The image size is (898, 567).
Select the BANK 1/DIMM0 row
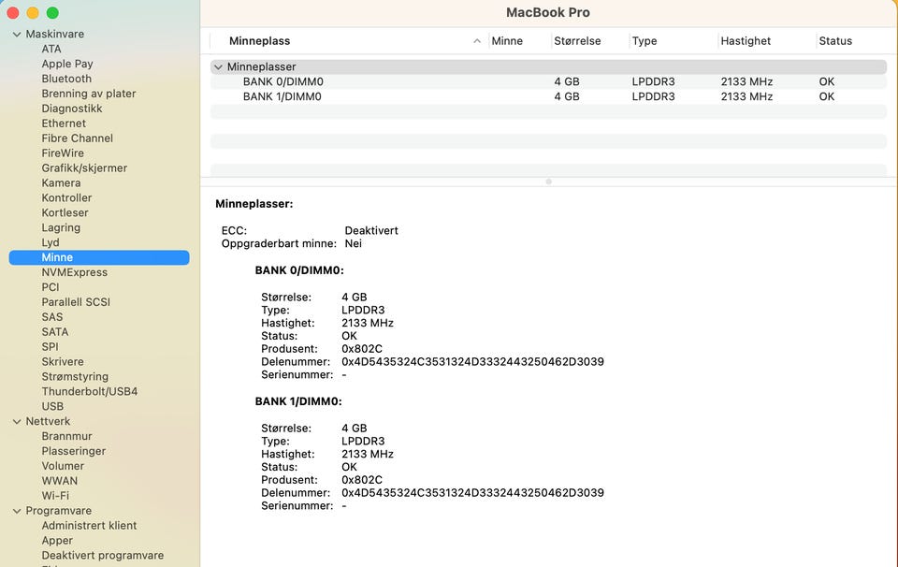[x=282, y=96]
